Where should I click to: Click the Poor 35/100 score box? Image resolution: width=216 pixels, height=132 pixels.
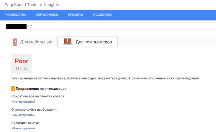pyautogui.click(x=21, y=64)
